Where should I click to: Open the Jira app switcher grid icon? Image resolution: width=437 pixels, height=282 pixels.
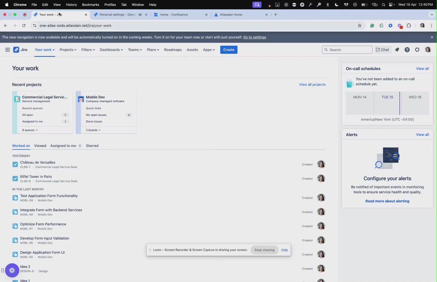pyautogui.click(x=7, y=50)
